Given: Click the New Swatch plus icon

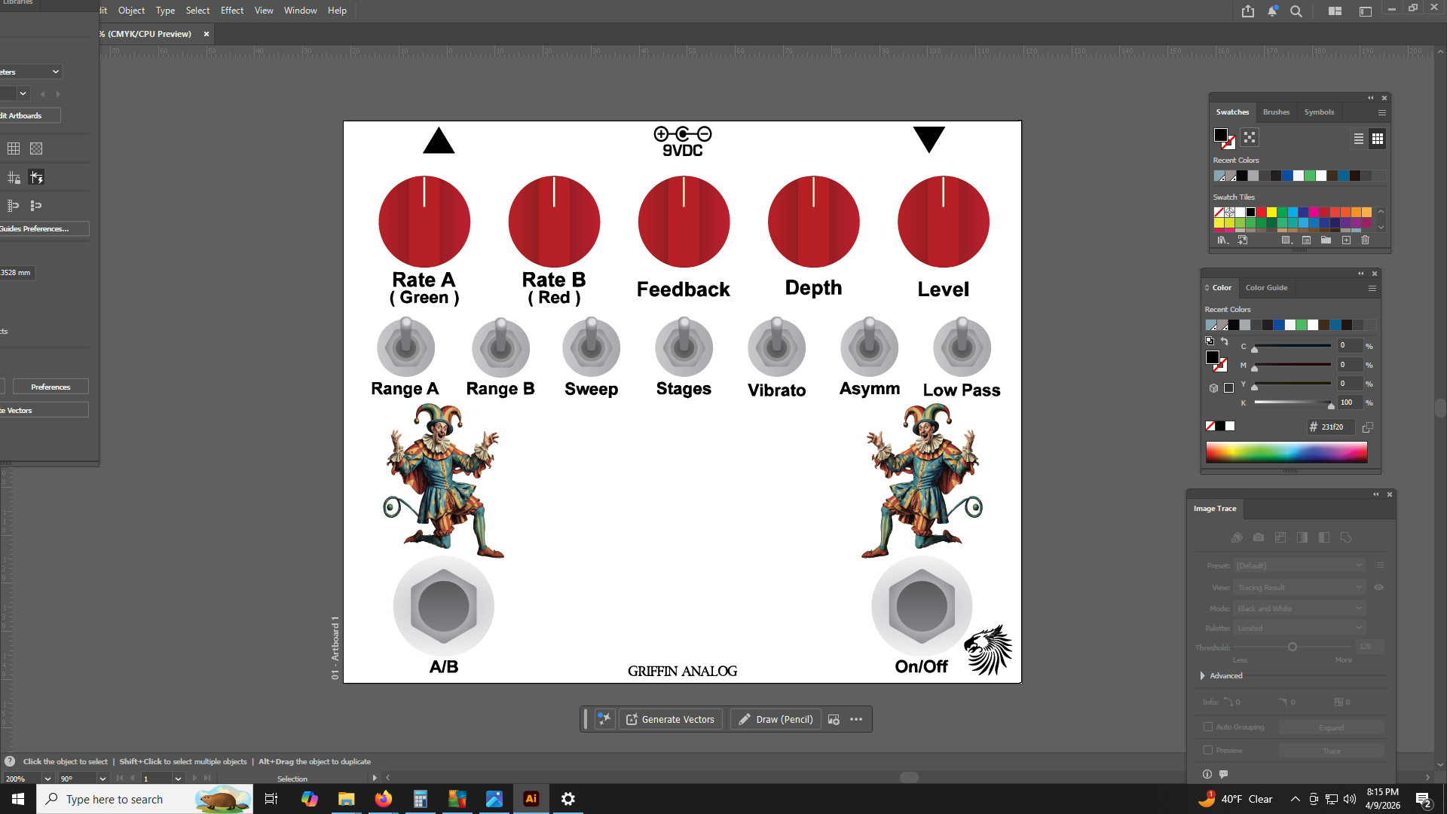Looking at the screenshot, I should [1346, 240].
